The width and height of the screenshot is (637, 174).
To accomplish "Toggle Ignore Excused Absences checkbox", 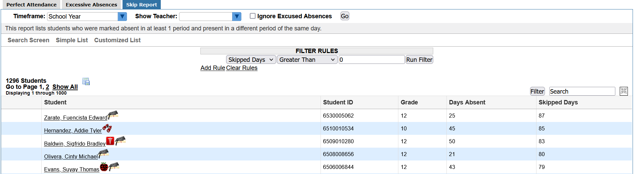I will (x=252, y=16).
